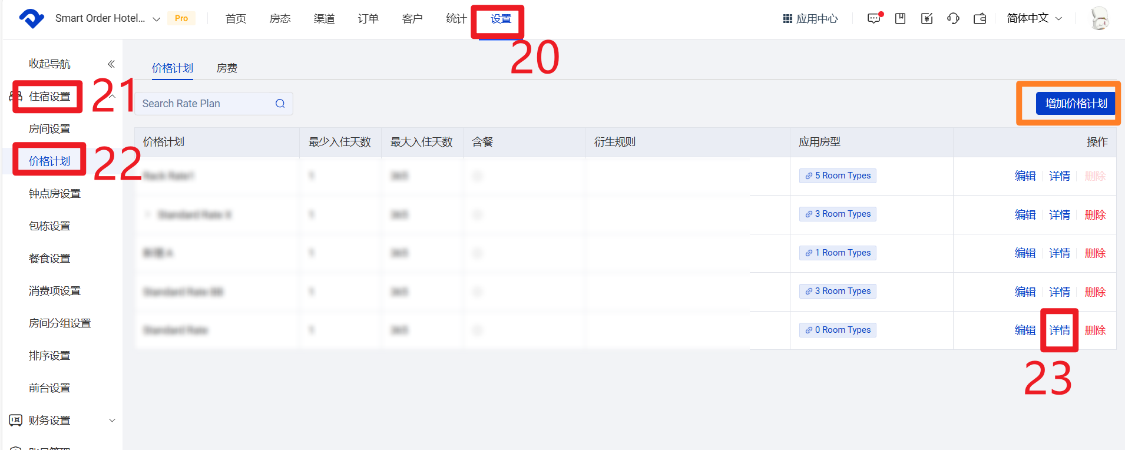Open the 简体中文 language dropdown
The width and height of the screenshot is (1125, 450).
point(1034,18)
